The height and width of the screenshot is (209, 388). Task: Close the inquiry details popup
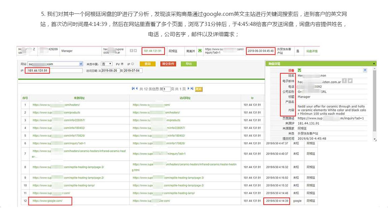(x=374, y=63)
